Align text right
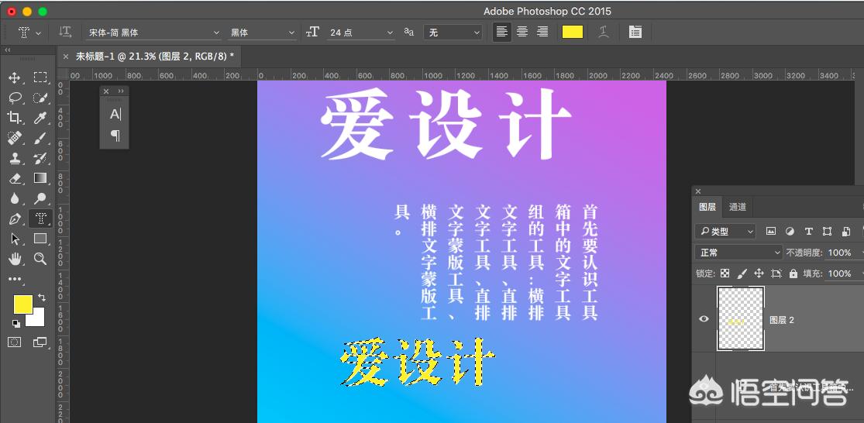 click(x=542, y=32)
